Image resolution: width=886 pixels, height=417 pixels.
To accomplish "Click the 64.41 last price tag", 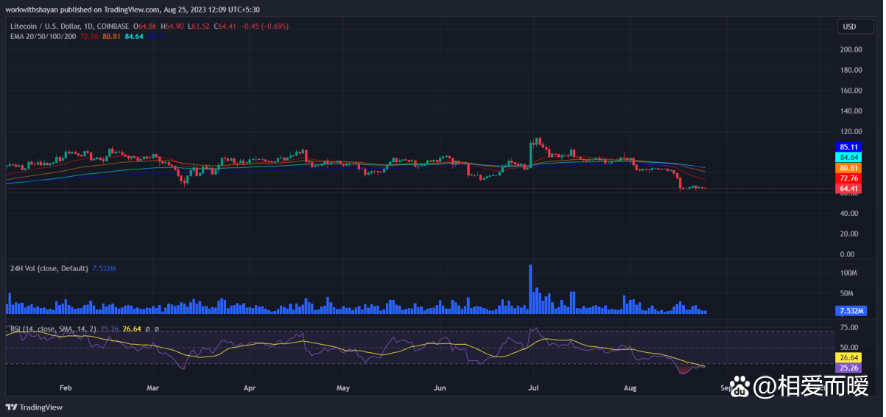I will 849,189.
